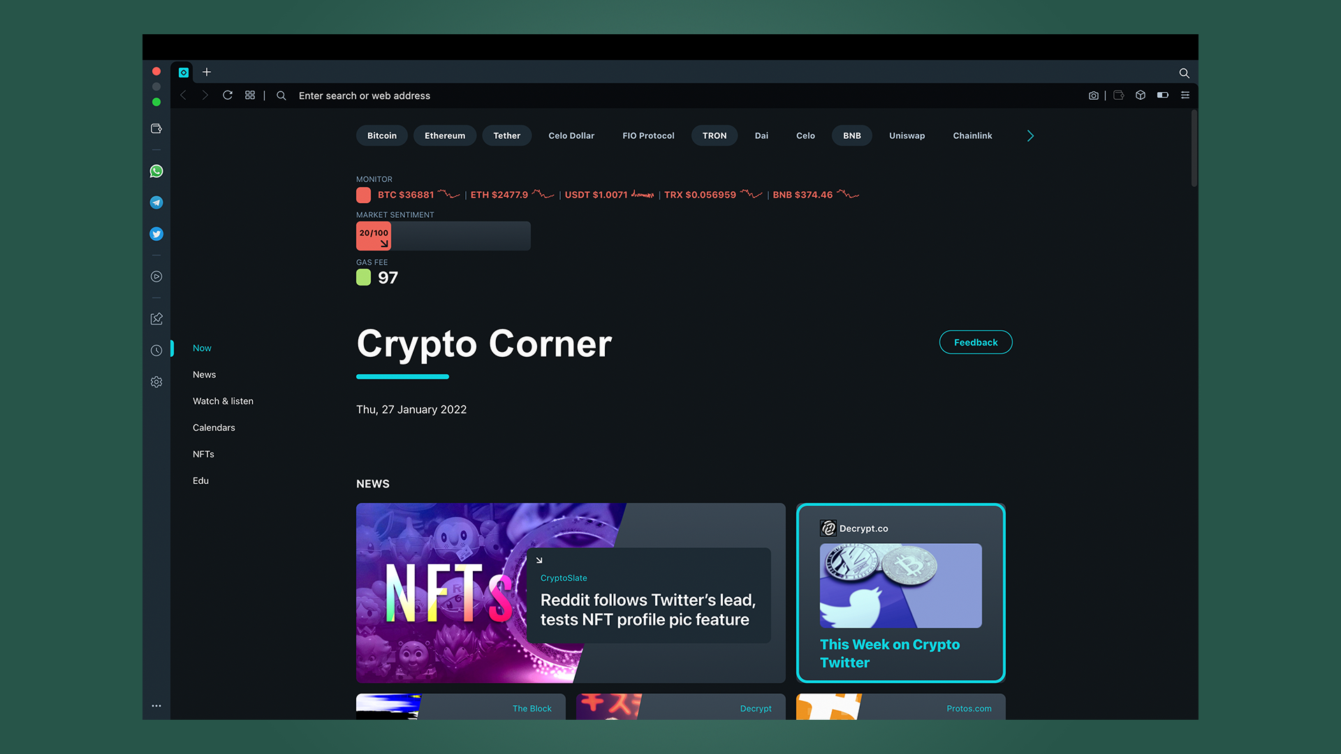The height and width of the screenshot is (754, 1341).
Task: Click the Telegram icon in sidebar
Action: coord(156,202)
